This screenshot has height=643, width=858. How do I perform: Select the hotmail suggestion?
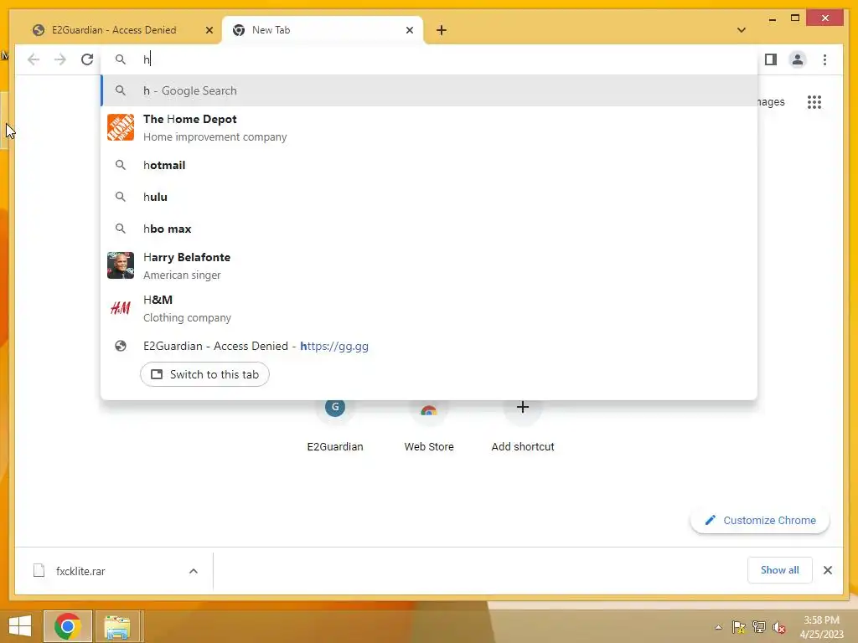click(430, 165)
